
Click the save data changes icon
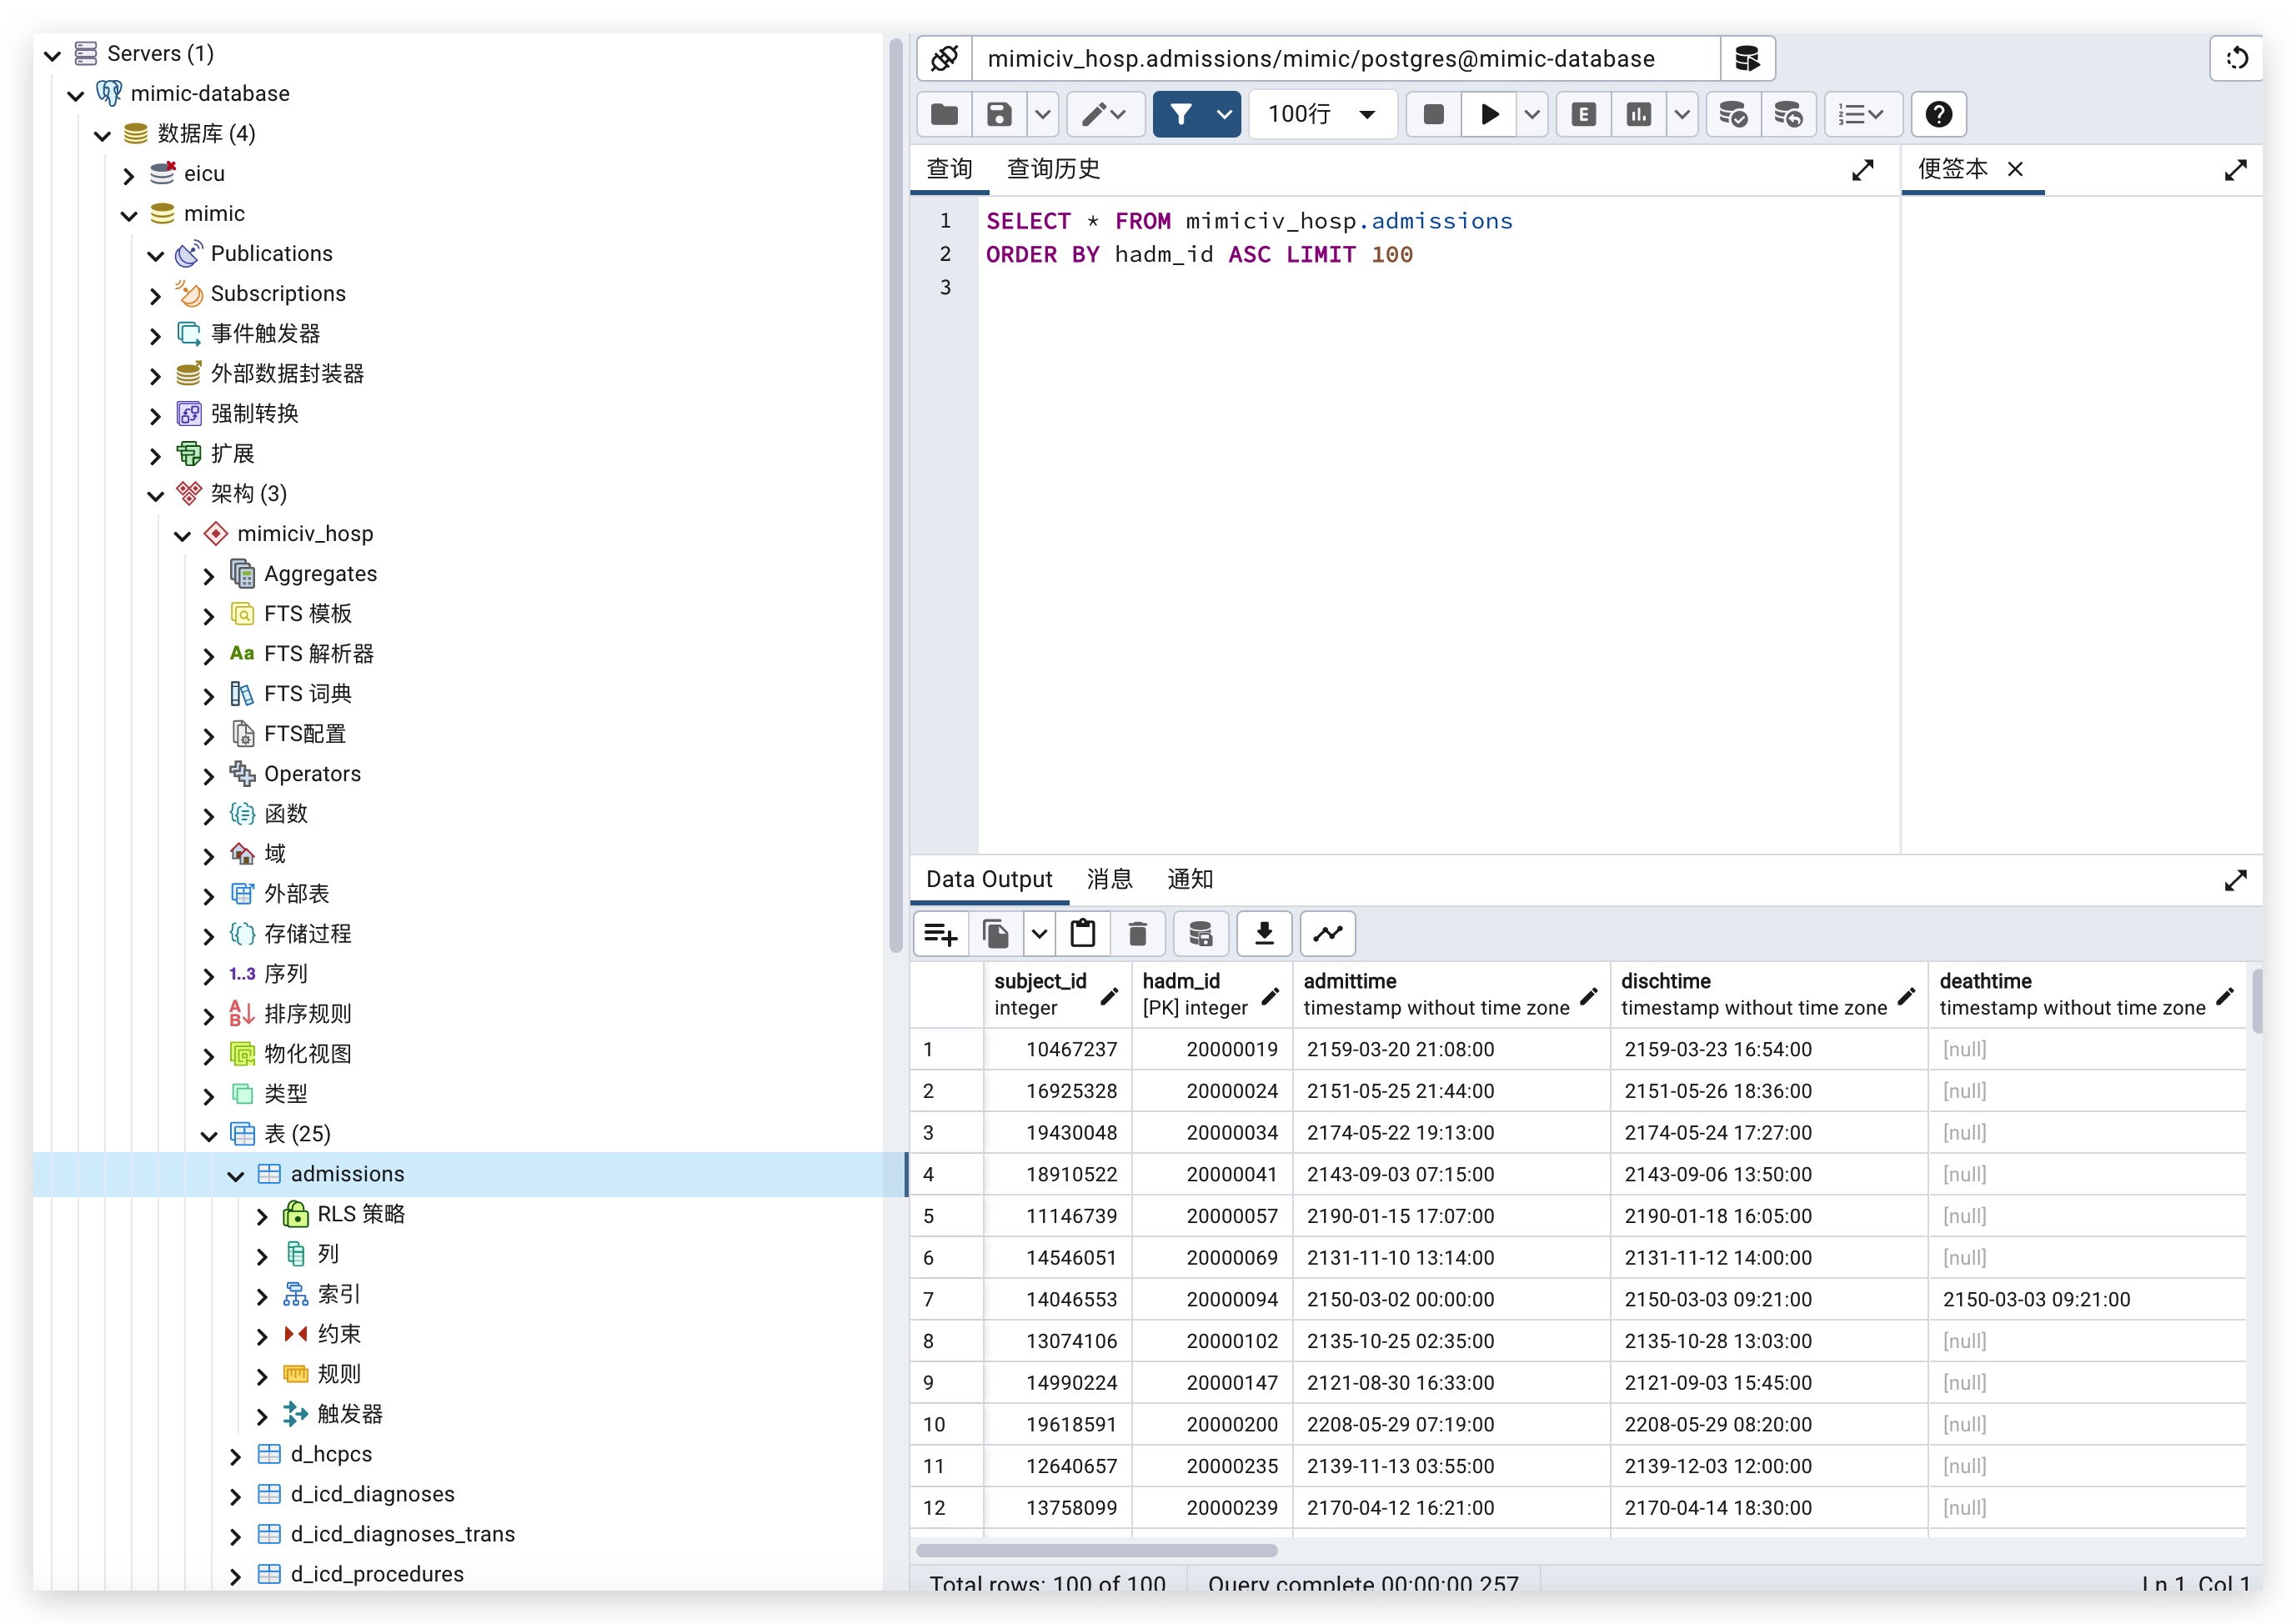1201,934
